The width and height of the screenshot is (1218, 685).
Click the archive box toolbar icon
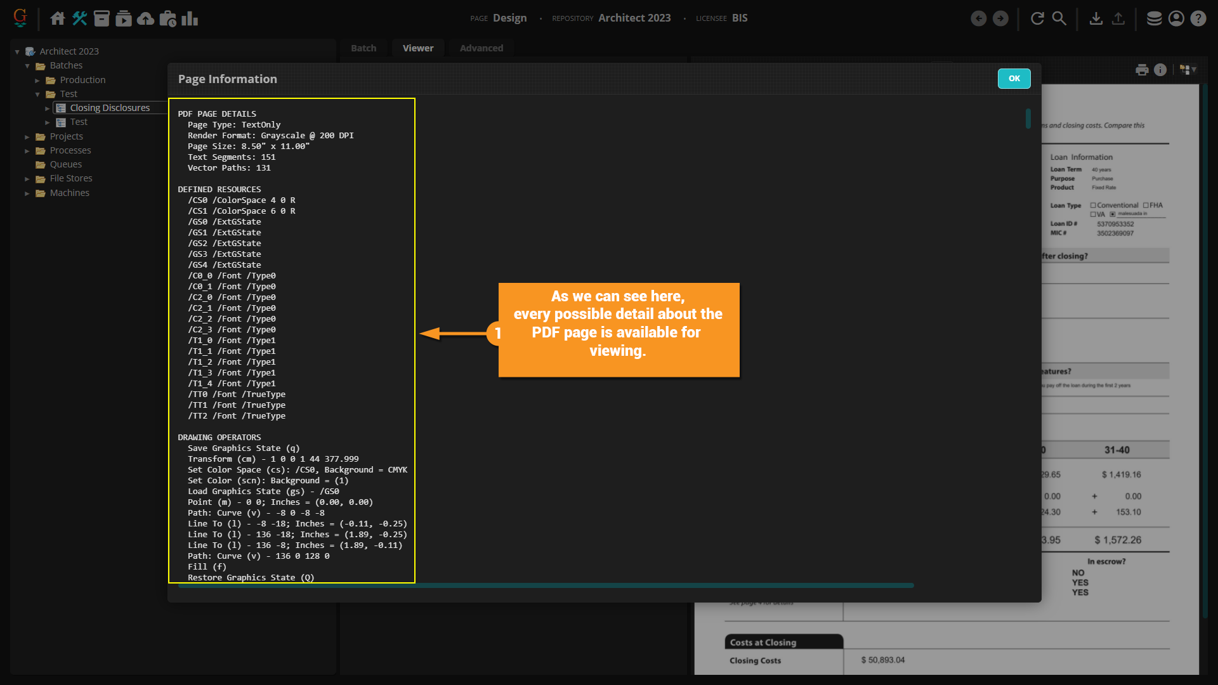[x=101, y=18]
